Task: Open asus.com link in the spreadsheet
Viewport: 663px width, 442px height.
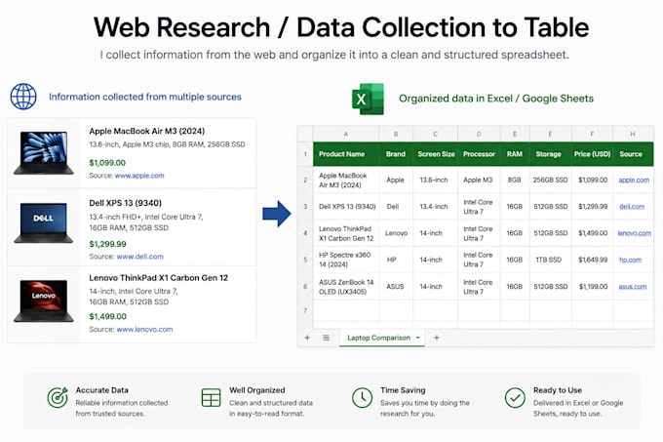Action: click(633, 286)
